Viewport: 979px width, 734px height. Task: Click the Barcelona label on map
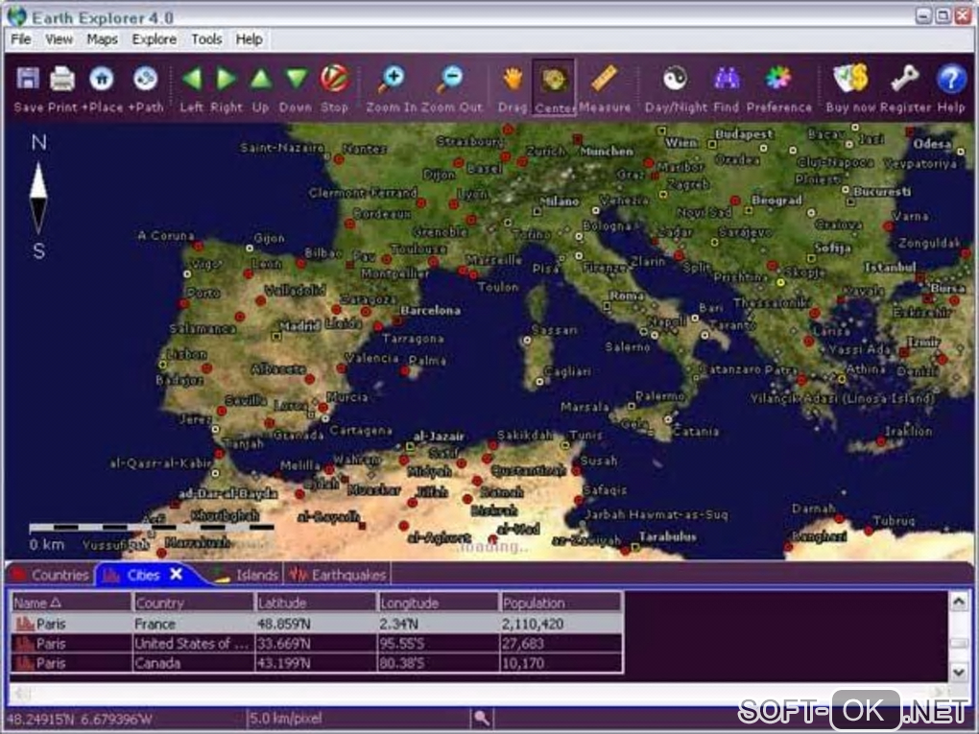(431, 310)
